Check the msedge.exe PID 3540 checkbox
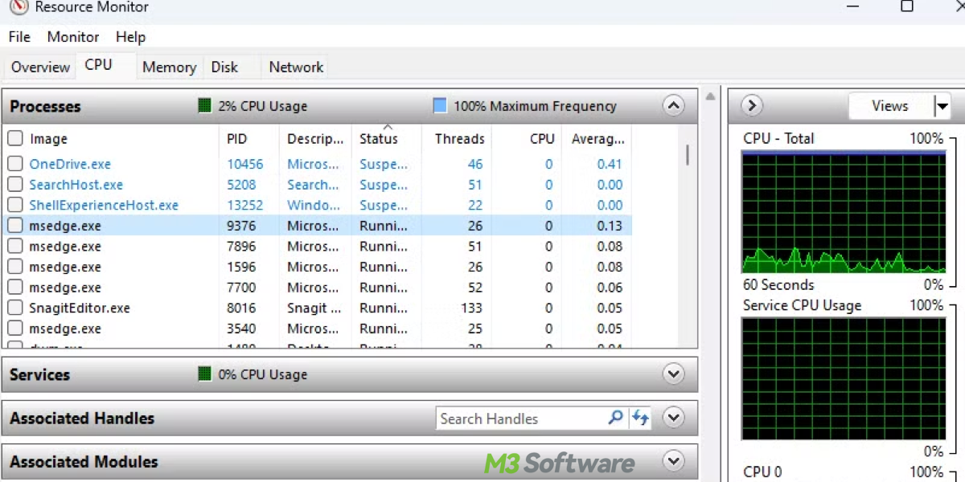This screenshot has height=482, width=965. click(x=14, y=329)
